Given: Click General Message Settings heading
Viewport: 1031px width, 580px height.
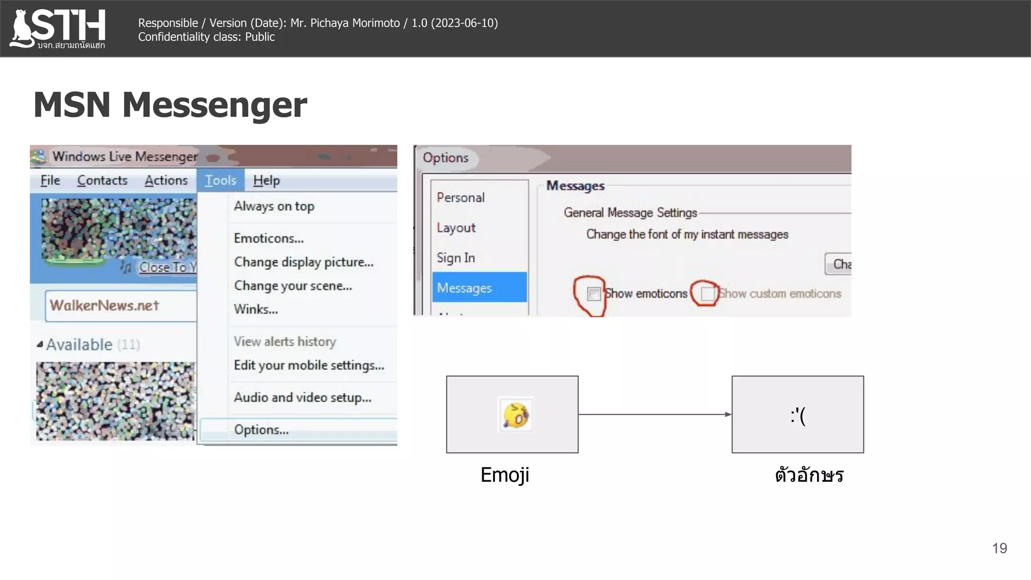Looking at the screenshot, I should click(630, 213).
